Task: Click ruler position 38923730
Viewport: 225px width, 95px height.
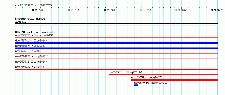Action: 73,10
